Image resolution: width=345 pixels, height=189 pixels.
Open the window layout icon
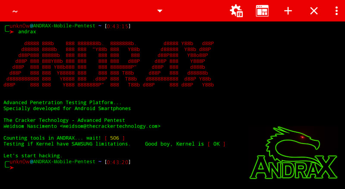click(262, 11)
